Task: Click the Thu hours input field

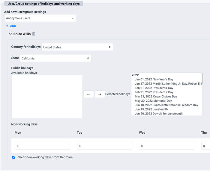Action: 205,146
